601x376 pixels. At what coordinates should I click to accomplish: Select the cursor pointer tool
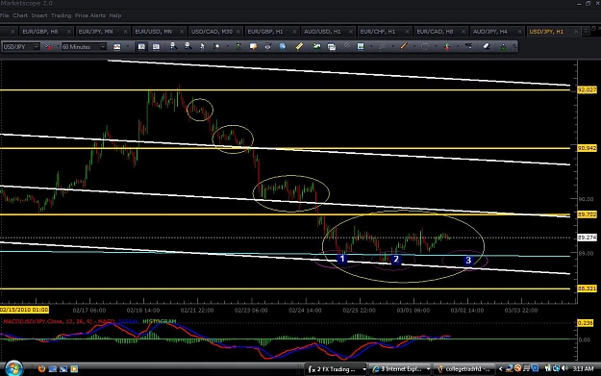pyautogui.click(x=202, y=46)
